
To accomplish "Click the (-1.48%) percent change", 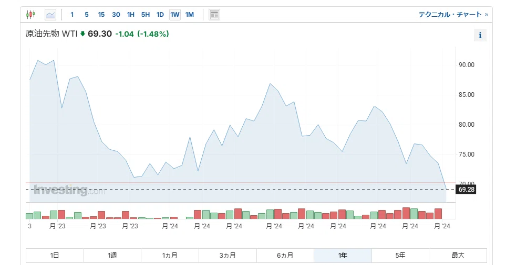I will [153, 34].
